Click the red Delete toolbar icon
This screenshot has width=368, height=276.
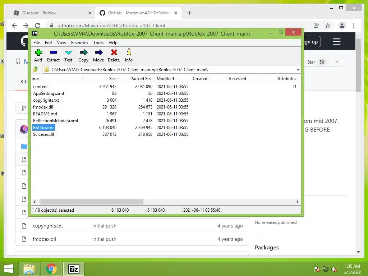coord(114,55)
